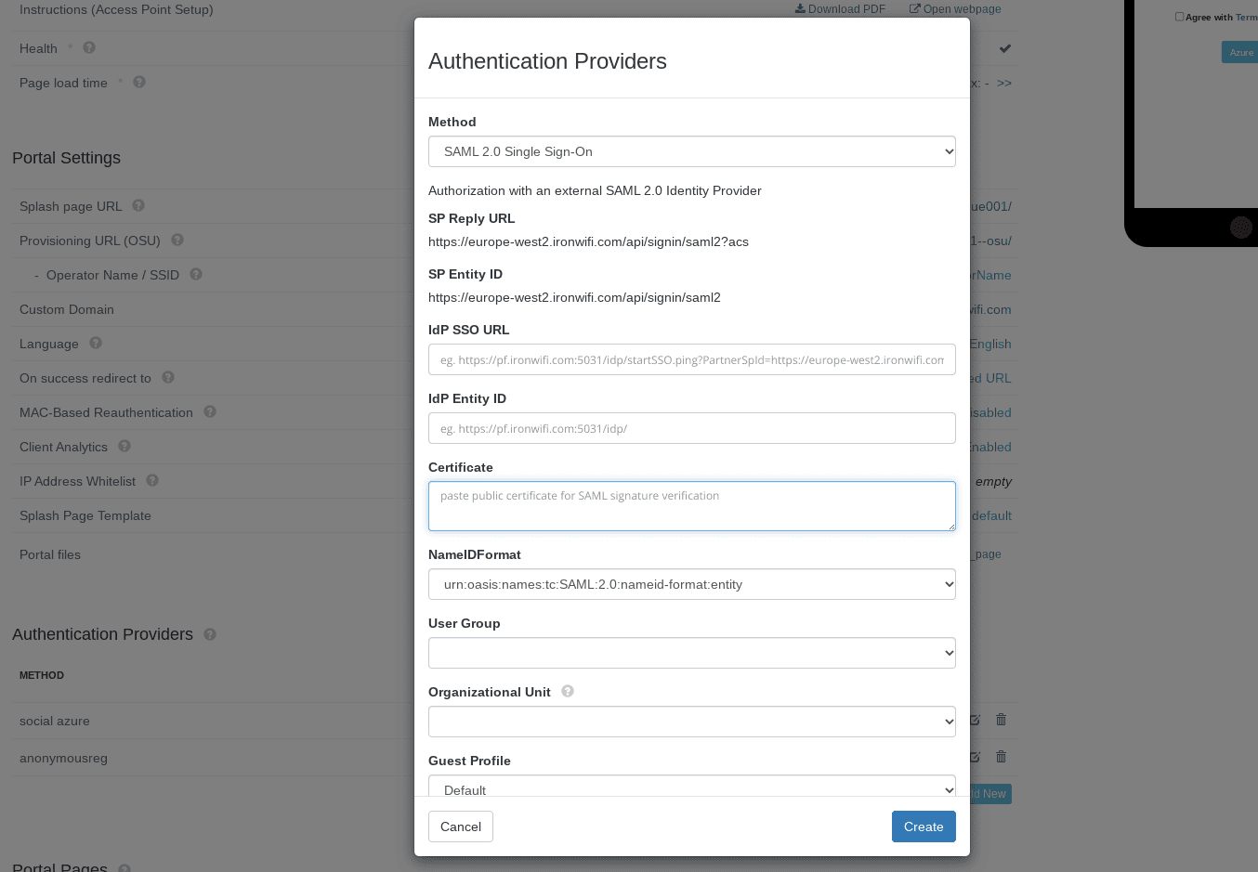1258x872 pixels.
Task: Click the Create button
Action: click(x=924, y=826)
